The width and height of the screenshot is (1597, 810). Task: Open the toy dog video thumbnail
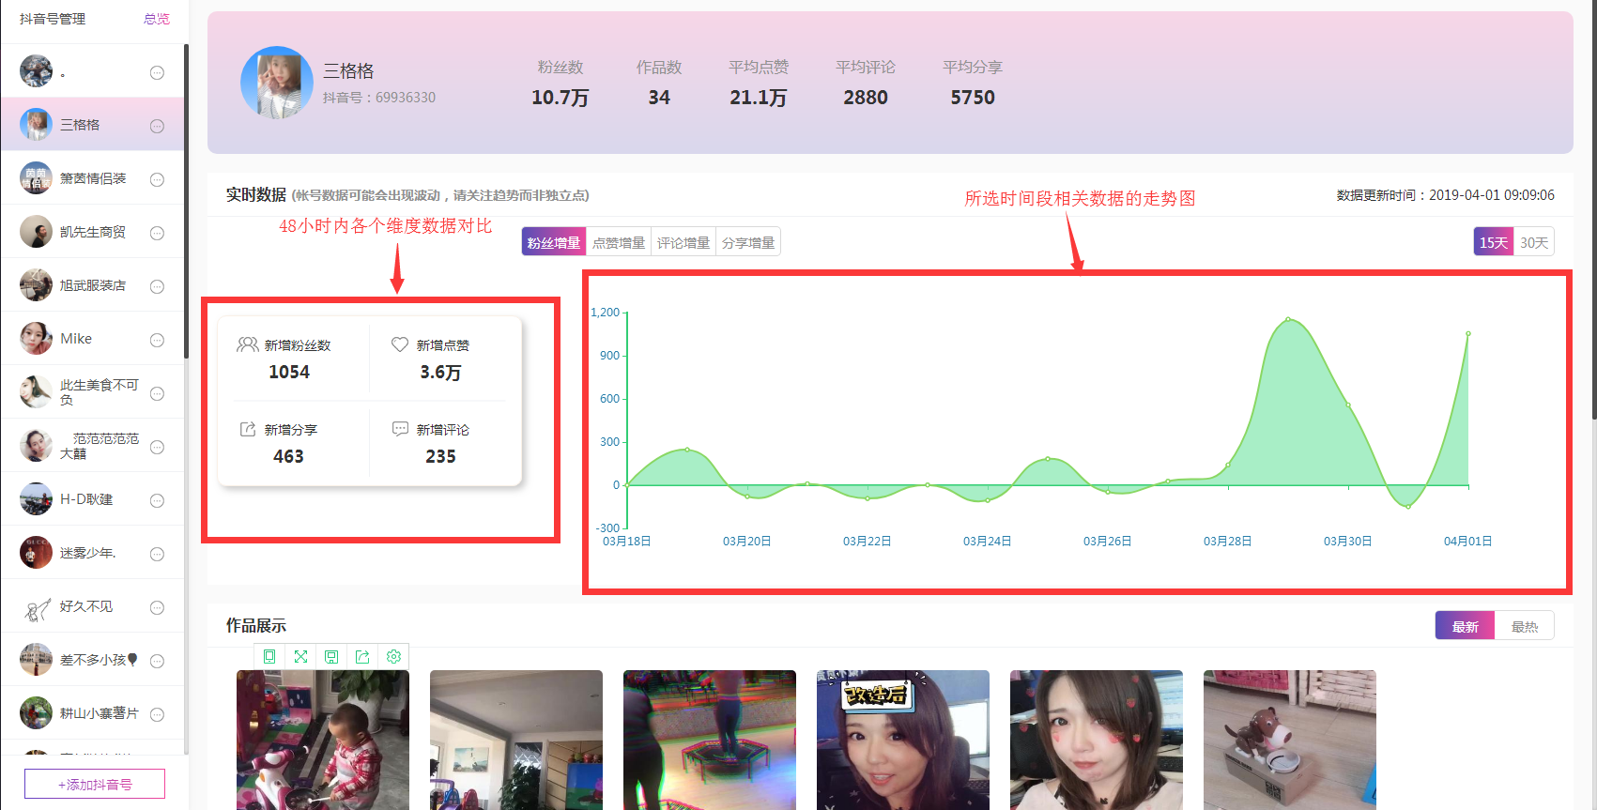pyautogui.click(x=1290, y=740)
